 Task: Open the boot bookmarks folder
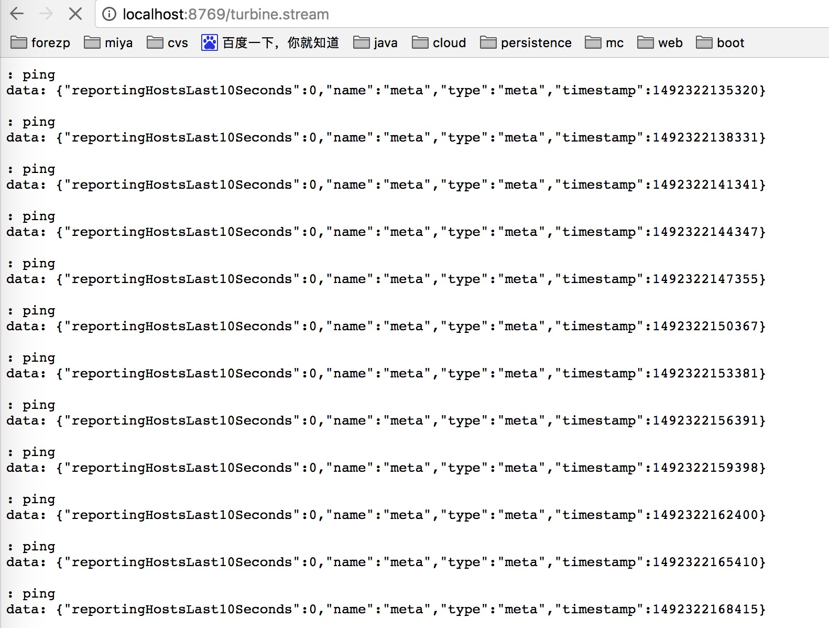tap(720, 42)
